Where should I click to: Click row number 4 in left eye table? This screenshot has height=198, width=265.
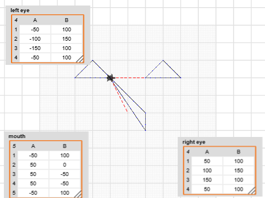click(x=16, y=58)
